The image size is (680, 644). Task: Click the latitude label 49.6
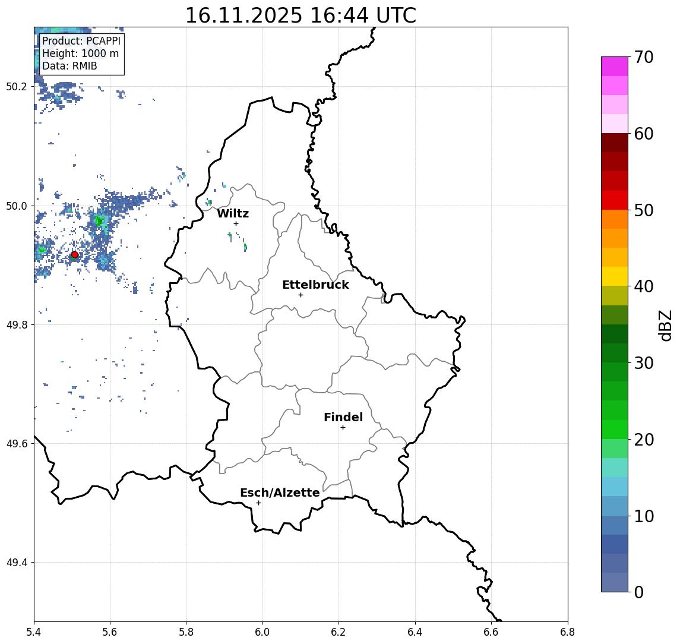click(17, 444)
